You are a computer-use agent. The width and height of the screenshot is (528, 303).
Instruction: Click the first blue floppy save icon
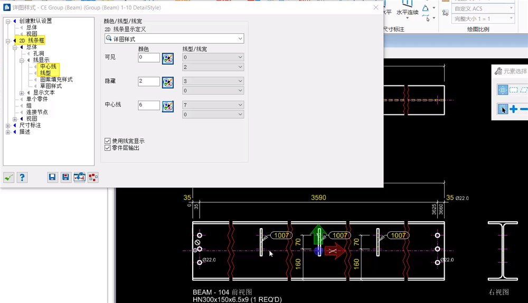coord(52,178)
